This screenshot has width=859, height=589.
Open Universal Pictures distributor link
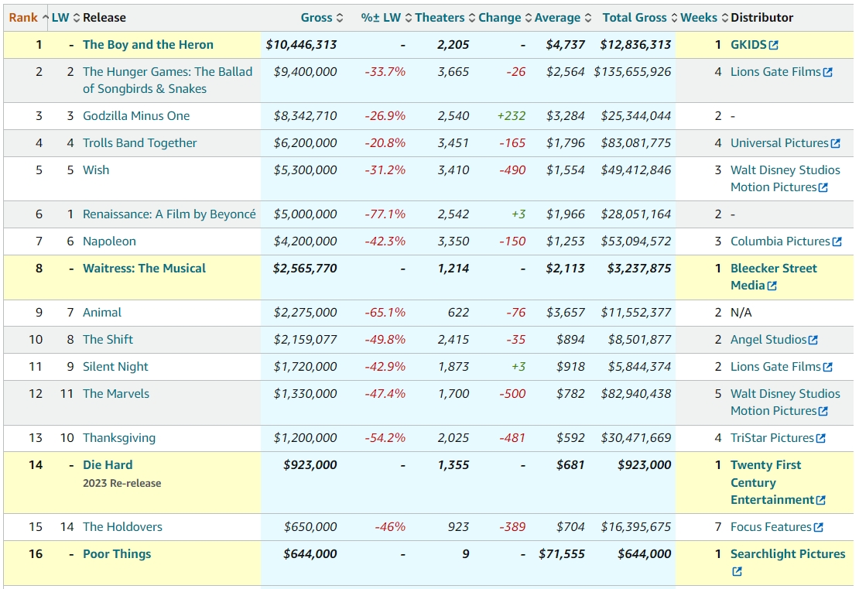point(779,143)
